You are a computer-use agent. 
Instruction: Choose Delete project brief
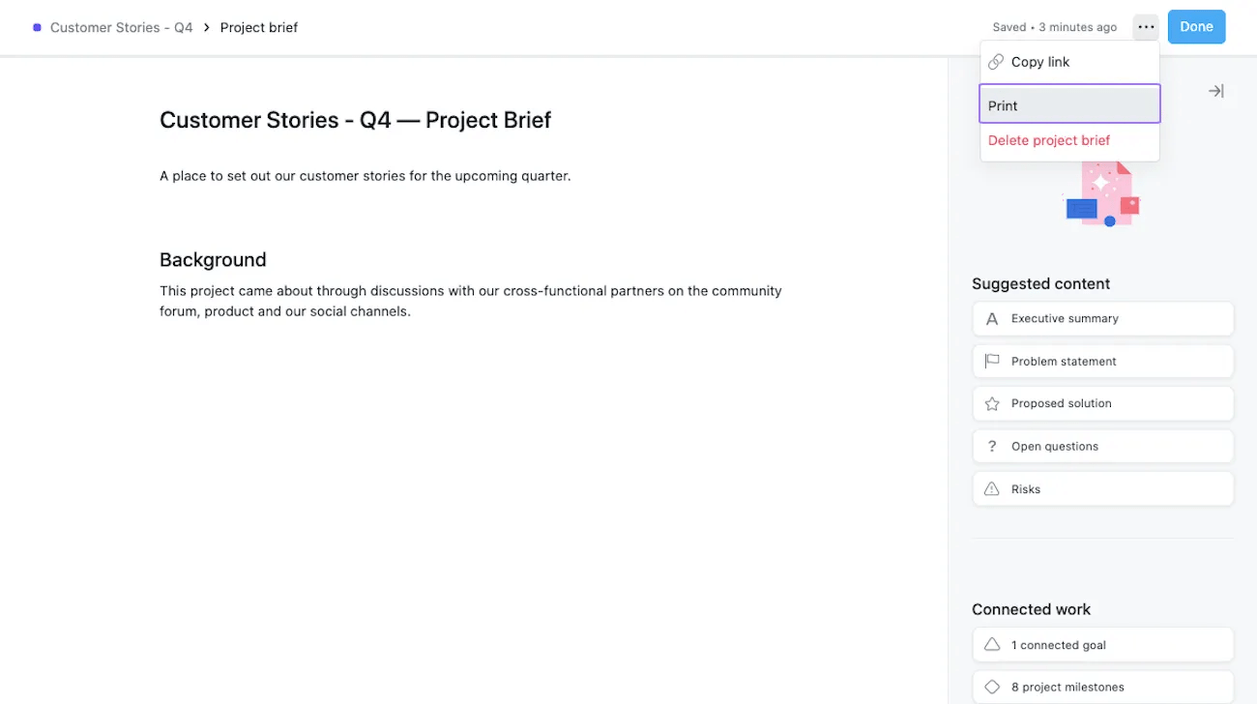[x=1048, y=140]
